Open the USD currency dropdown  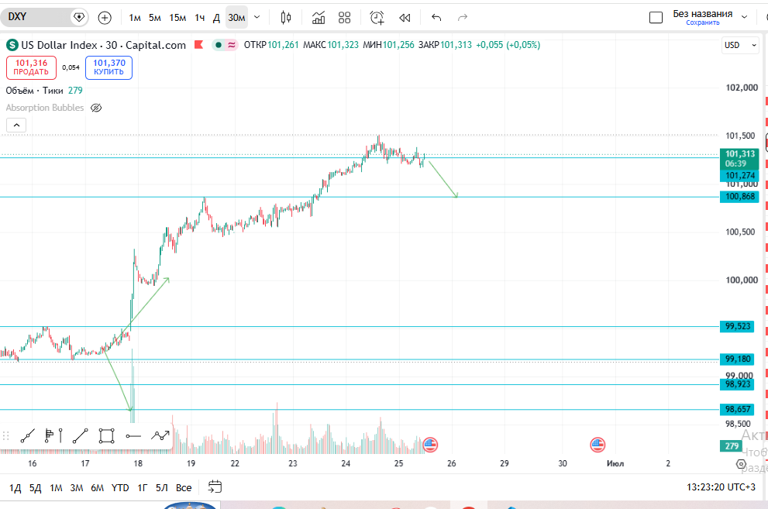coord(740,45)
